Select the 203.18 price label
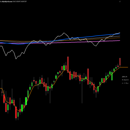130x130 pixels. [125, 77]
